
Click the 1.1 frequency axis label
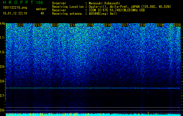(2, 38)
